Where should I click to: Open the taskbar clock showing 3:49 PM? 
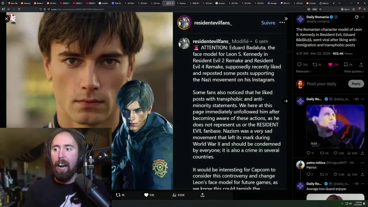coord(358,204)
